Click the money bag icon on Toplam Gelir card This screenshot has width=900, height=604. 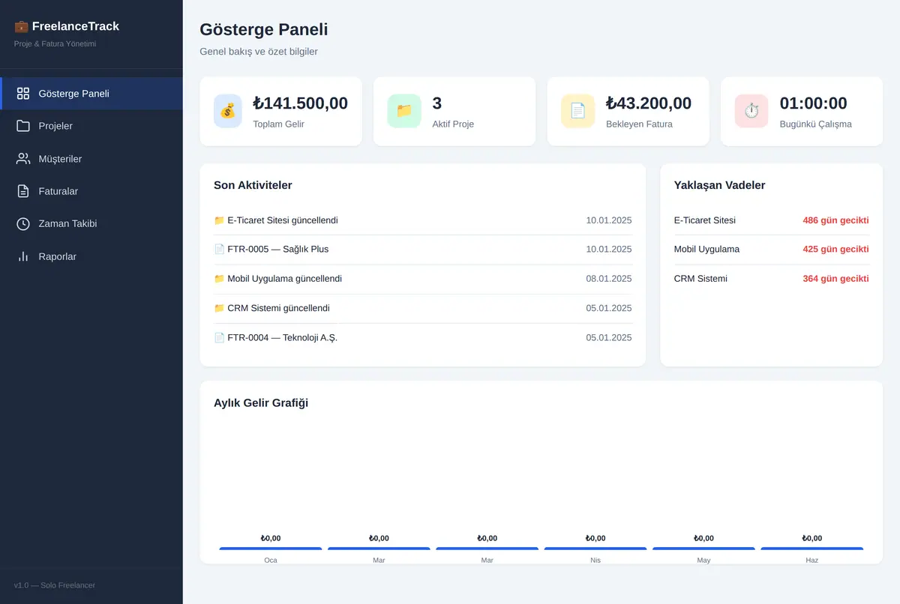pyautogui.click(x=228, y=111)
